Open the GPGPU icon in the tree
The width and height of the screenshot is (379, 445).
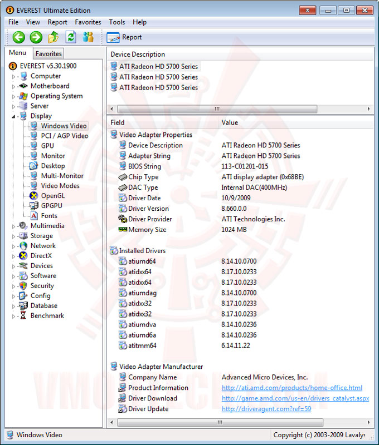(34, 205)
